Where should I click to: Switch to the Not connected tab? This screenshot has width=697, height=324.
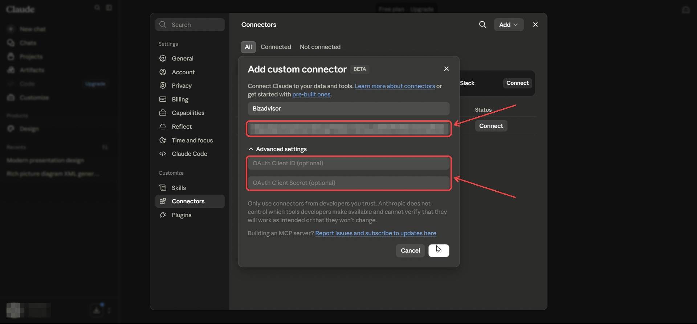pos(320,47)
